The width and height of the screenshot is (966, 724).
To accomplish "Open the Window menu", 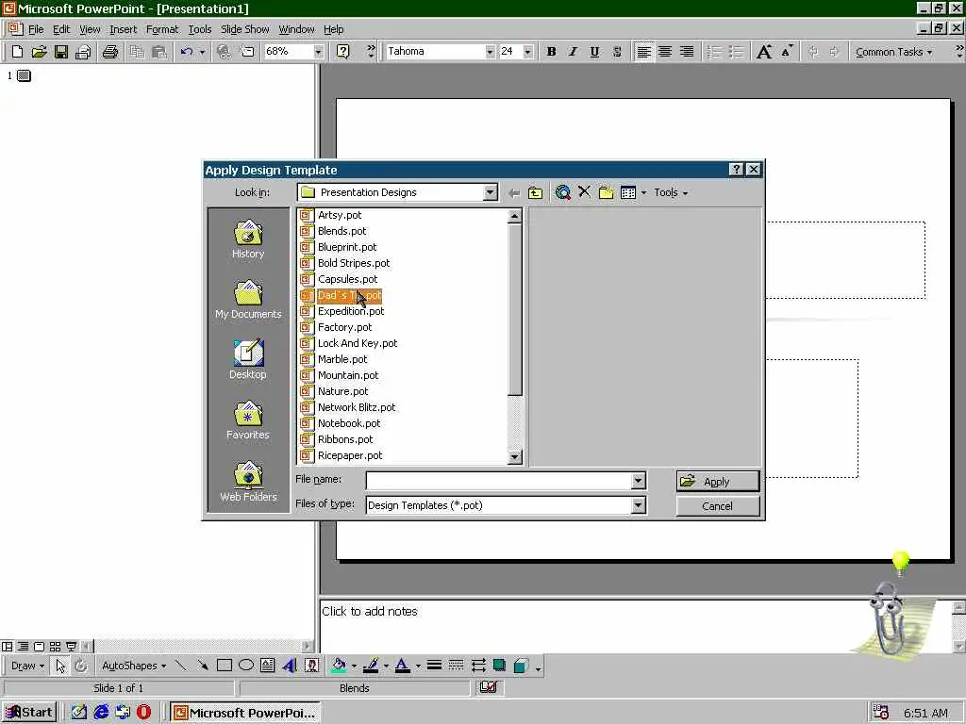I will coord(296,29).
